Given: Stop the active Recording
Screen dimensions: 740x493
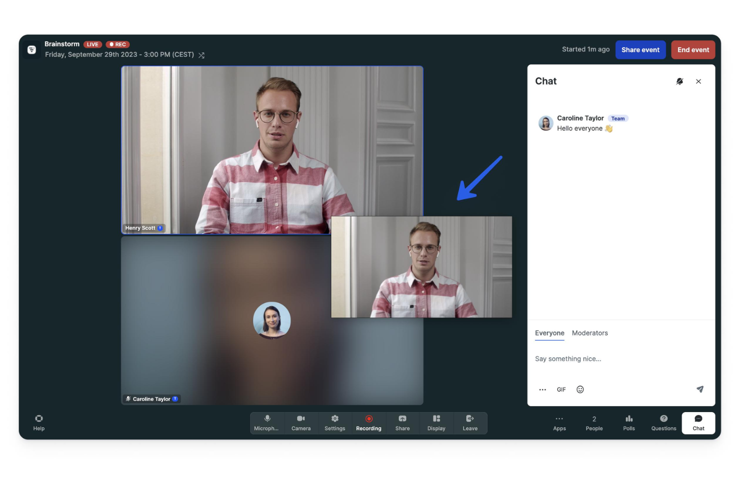Looking at the screenshot, I should point(368,423).
